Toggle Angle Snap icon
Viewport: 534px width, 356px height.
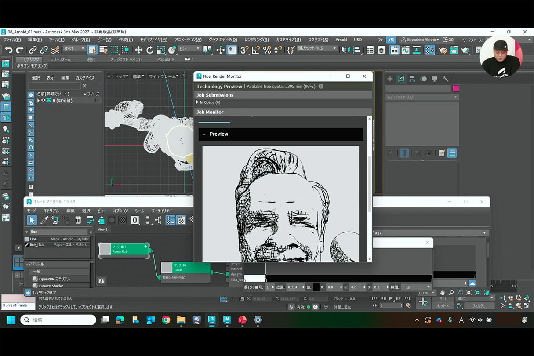pos(256,50)
